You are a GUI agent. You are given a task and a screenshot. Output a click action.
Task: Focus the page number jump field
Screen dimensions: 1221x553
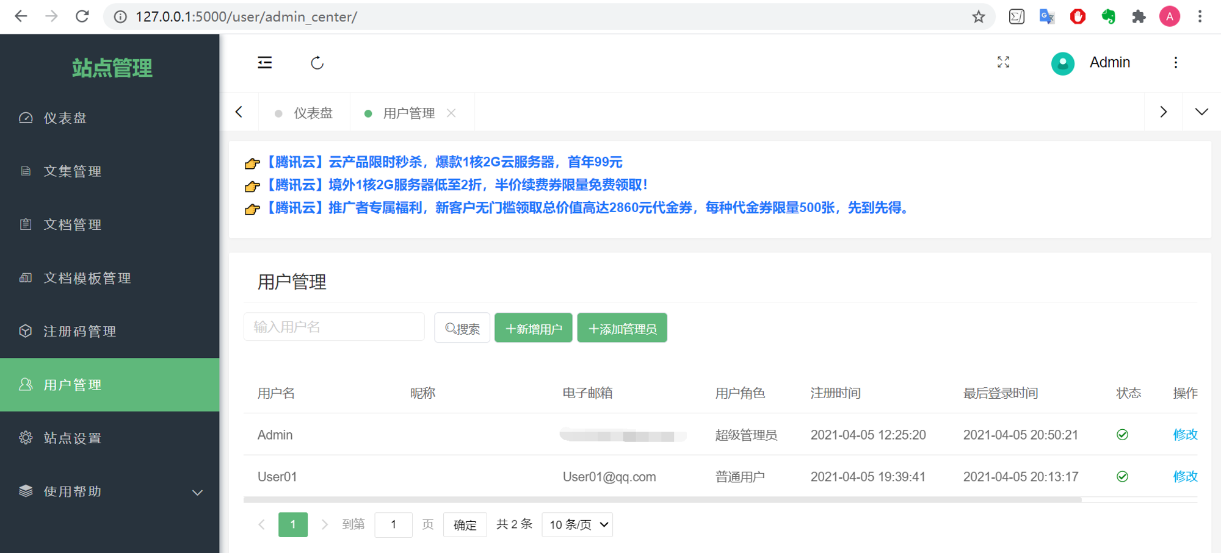[x=393, y=524]
